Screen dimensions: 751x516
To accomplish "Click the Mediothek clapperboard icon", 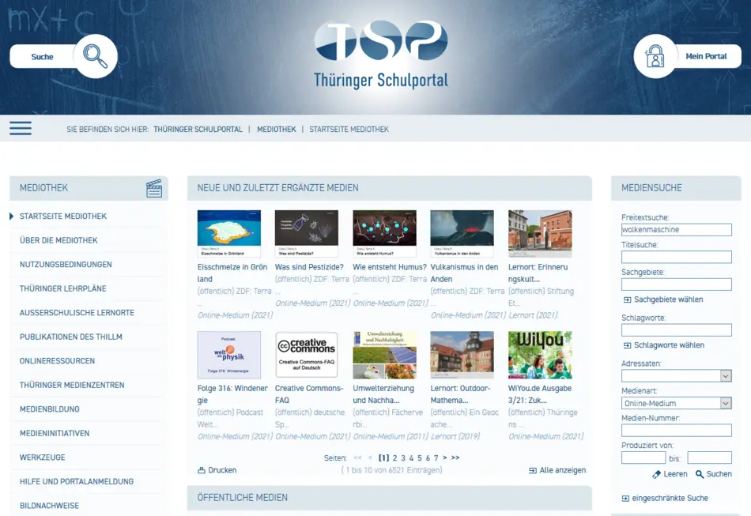I will point(154,188).
